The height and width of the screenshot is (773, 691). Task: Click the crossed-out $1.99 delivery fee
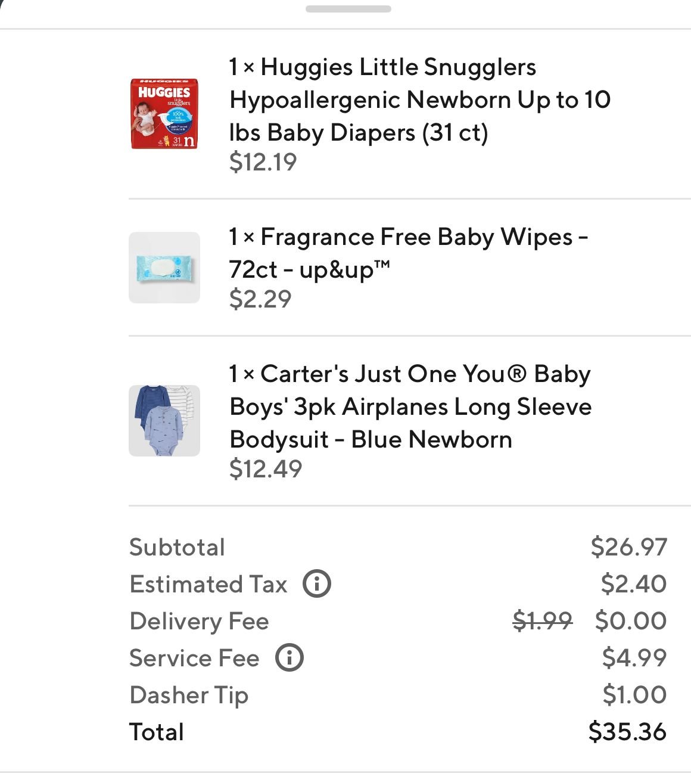click(542, 621)
